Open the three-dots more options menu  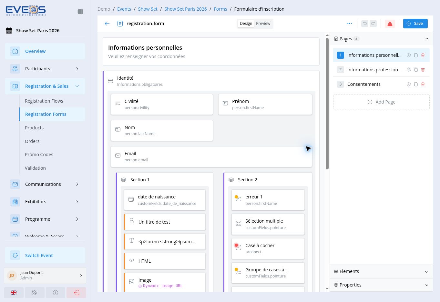(x=350, y=24)
